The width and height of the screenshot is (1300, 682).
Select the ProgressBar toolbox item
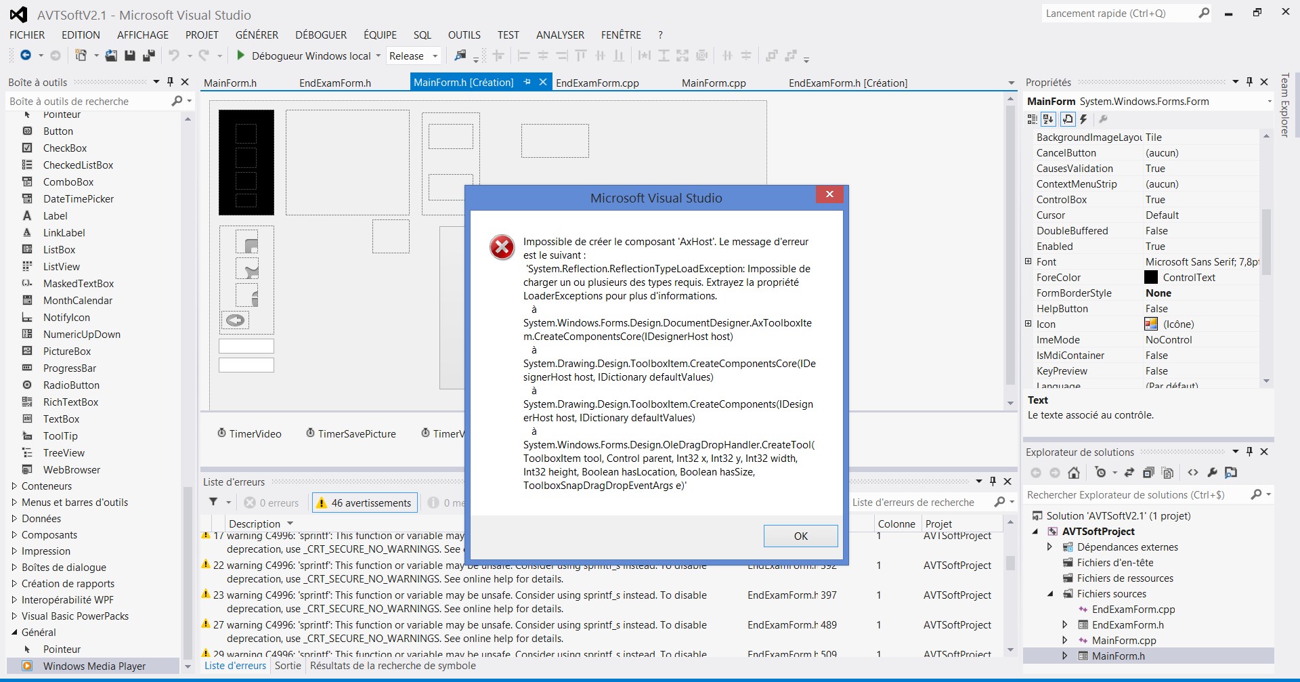(70, 368)
